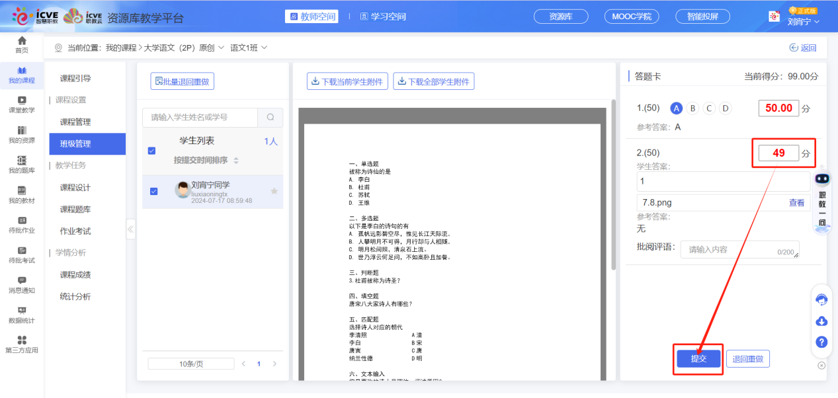Click the student search magnifier icon
Viewport: 838px width, 398px height.
tap(270, 118)
